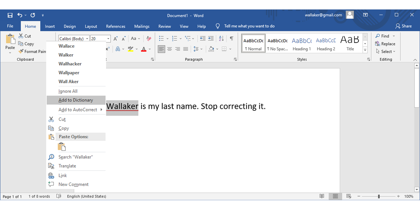Image resolution: width=420 pixels, height=210 pixels.
Task: Click the Share button
Action: [x=404, y=26]
